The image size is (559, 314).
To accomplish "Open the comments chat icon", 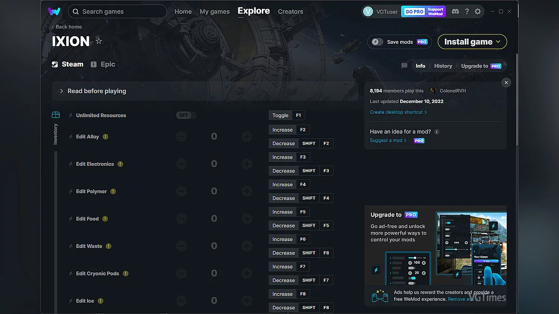I will point(404,66).
